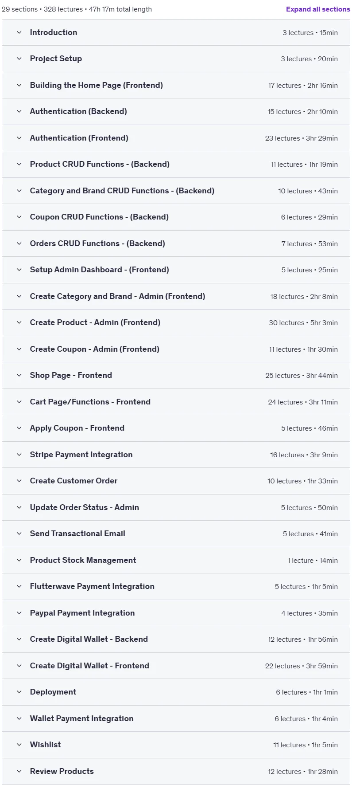Expand the Authentication (Frontend) section title
Screen dimensions: 352x785
pos(79,138)
